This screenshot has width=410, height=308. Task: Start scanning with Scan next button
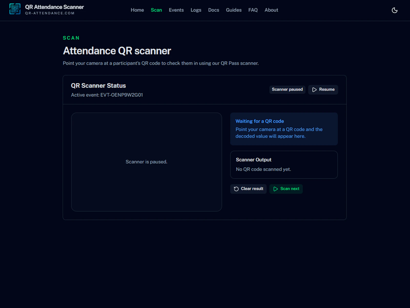point(286,189)
